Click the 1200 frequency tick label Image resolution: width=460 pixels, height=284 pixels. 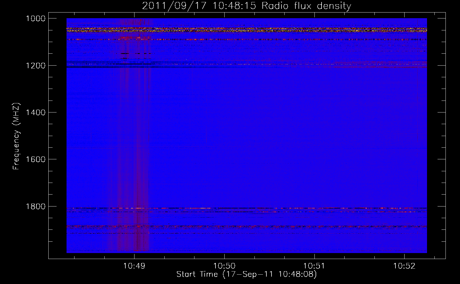36,66
